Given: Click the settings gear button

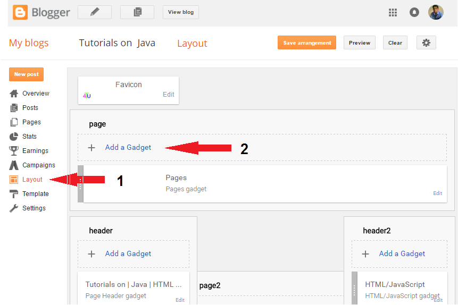Looking at the screenshot, I should point(426,43).
